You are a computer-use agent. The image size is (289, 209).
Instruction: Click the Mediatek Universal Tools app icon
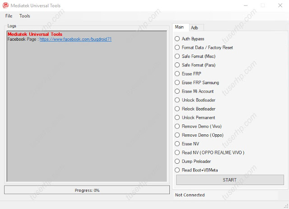tap(5, 5)
